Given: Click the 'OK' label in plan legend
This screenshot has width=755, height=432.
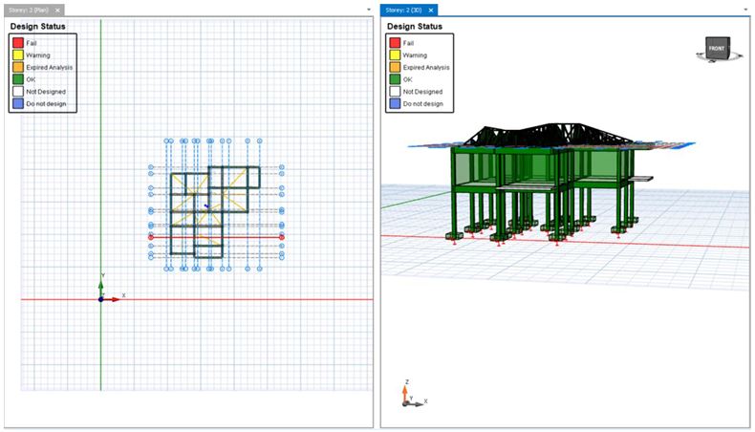Looking at the screenshot, I should tap(31, 79).
